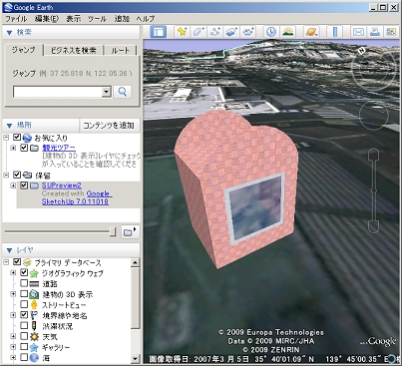Open the SUPreview2 link
Image resolution: width=402 pixels, height=366 pixels.
(62, 185)
